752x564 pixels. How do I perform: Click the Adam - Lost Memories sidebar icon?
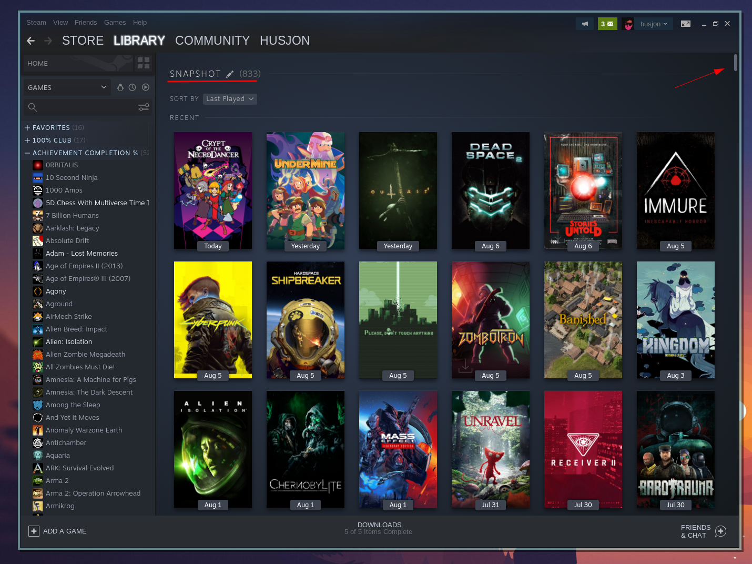(38, 254)
